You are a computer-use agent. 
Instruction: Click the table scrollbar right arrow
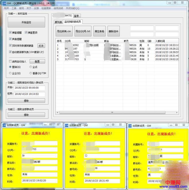[177, 113]
